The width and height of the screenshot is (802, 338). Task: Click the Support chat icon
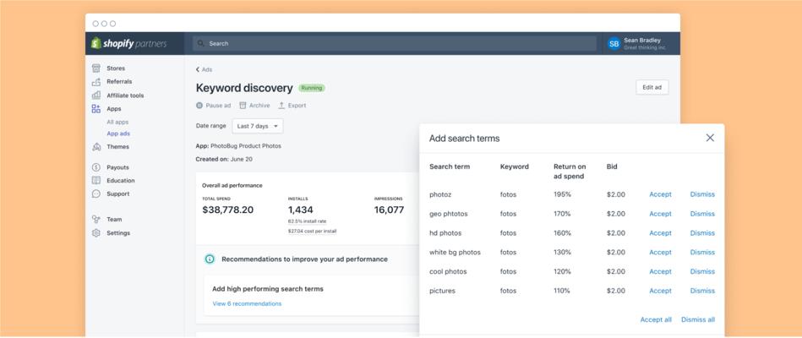96,194
